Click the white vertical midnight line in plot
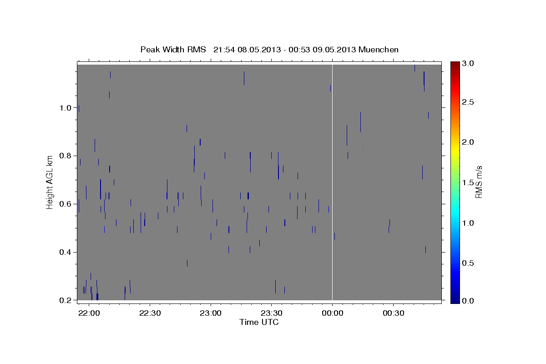The height and width of the screenshot is (364, 546). (x=332, y=182)
